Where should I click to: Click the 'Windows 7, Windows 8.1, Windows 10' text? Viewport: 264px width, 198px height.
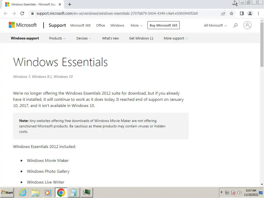click(x=43, y=77)
